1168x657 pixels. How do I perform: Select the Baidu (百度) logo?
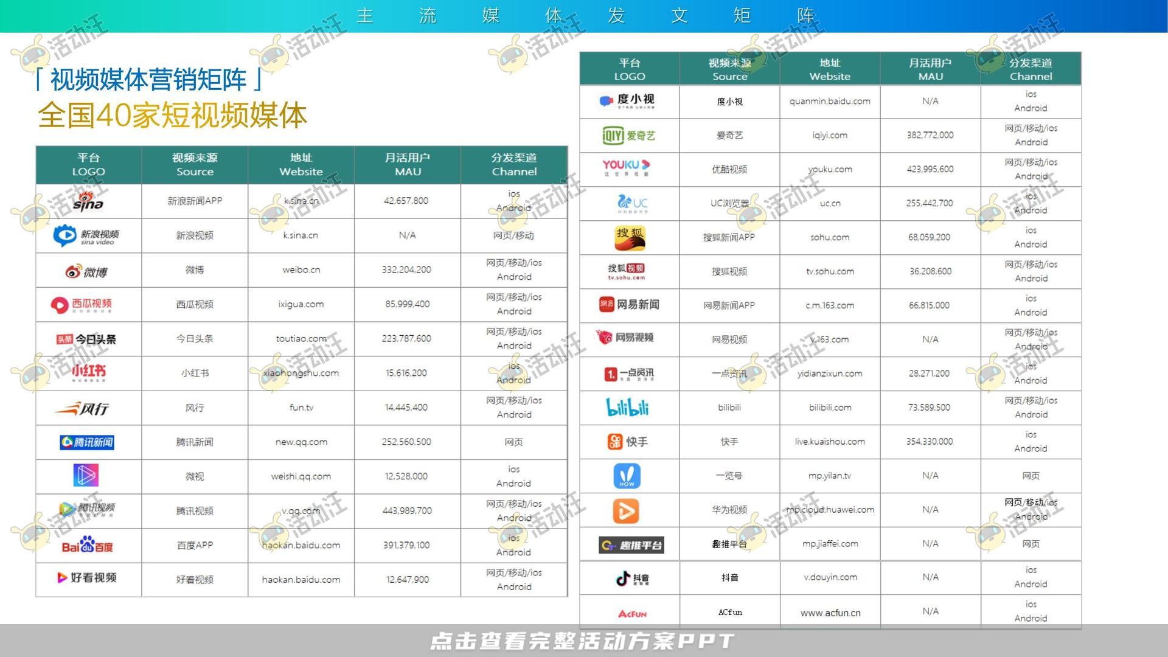point(87,545)
